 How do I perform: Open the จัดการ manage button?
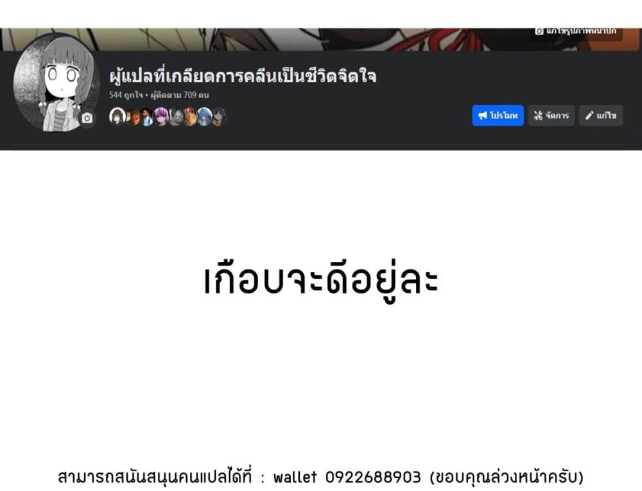pyautogui.click(x=551, y=116)
